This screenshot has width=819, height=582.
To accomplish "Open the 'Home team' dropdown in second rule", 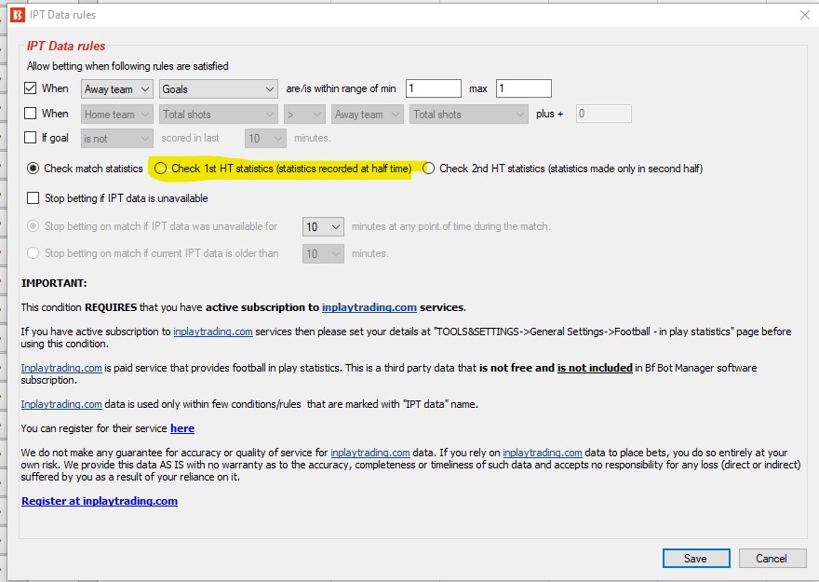I will pyautogui.click(x=117, y=114).
